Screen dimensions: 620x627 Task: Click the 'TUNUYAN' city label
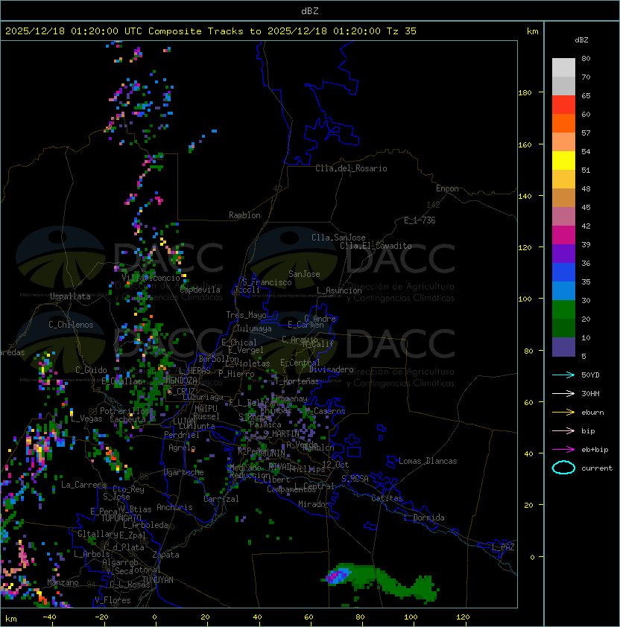click(x=158, y=580)
